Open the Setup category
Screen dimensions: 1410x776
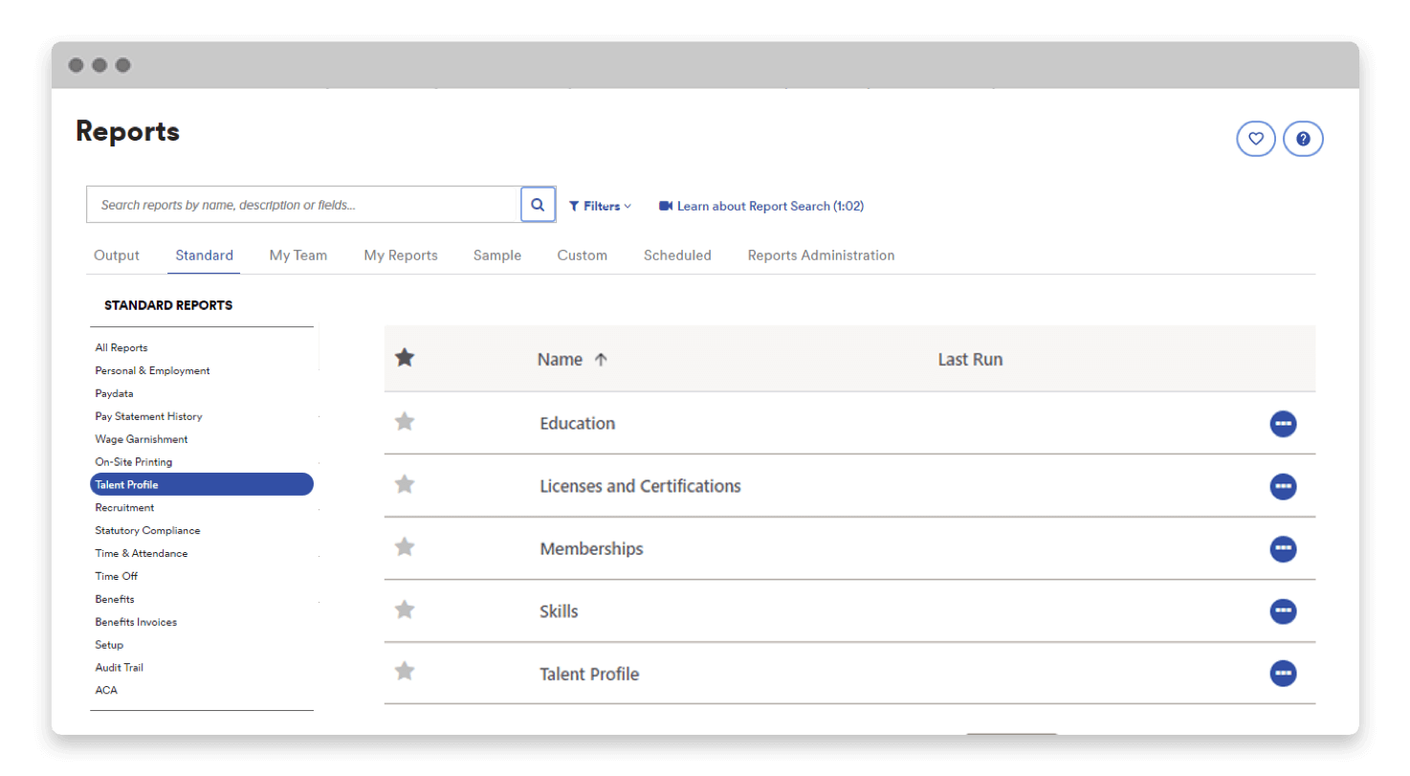(109, 645)
